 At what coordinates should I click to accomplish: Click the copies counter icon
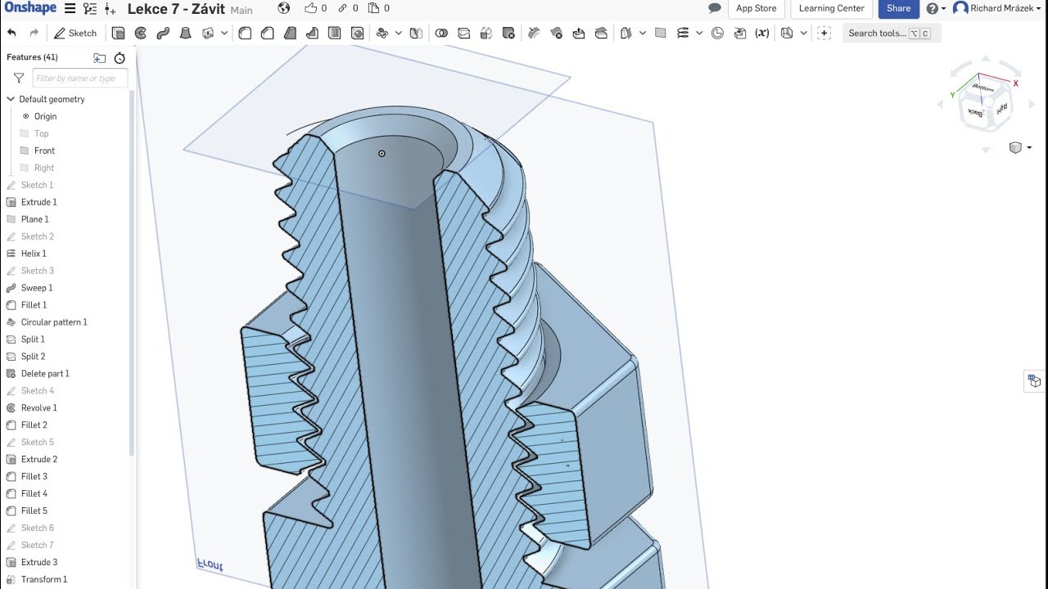pyautogui.click(x=379, y=8)
